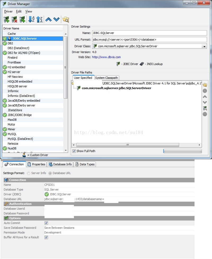Switch to the User Specified tab
212x259 pixels.
click(83, 78)
